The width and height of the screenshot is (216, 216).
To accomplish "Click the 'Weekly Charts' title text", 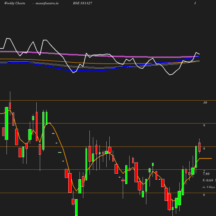I will pos(15,3).
